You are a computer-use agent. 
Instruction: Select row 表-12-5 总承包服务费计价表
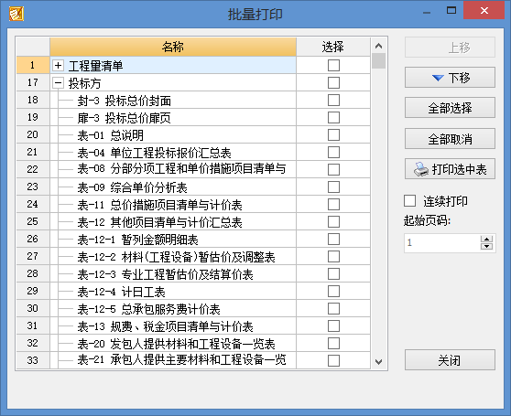click(173, 309)
